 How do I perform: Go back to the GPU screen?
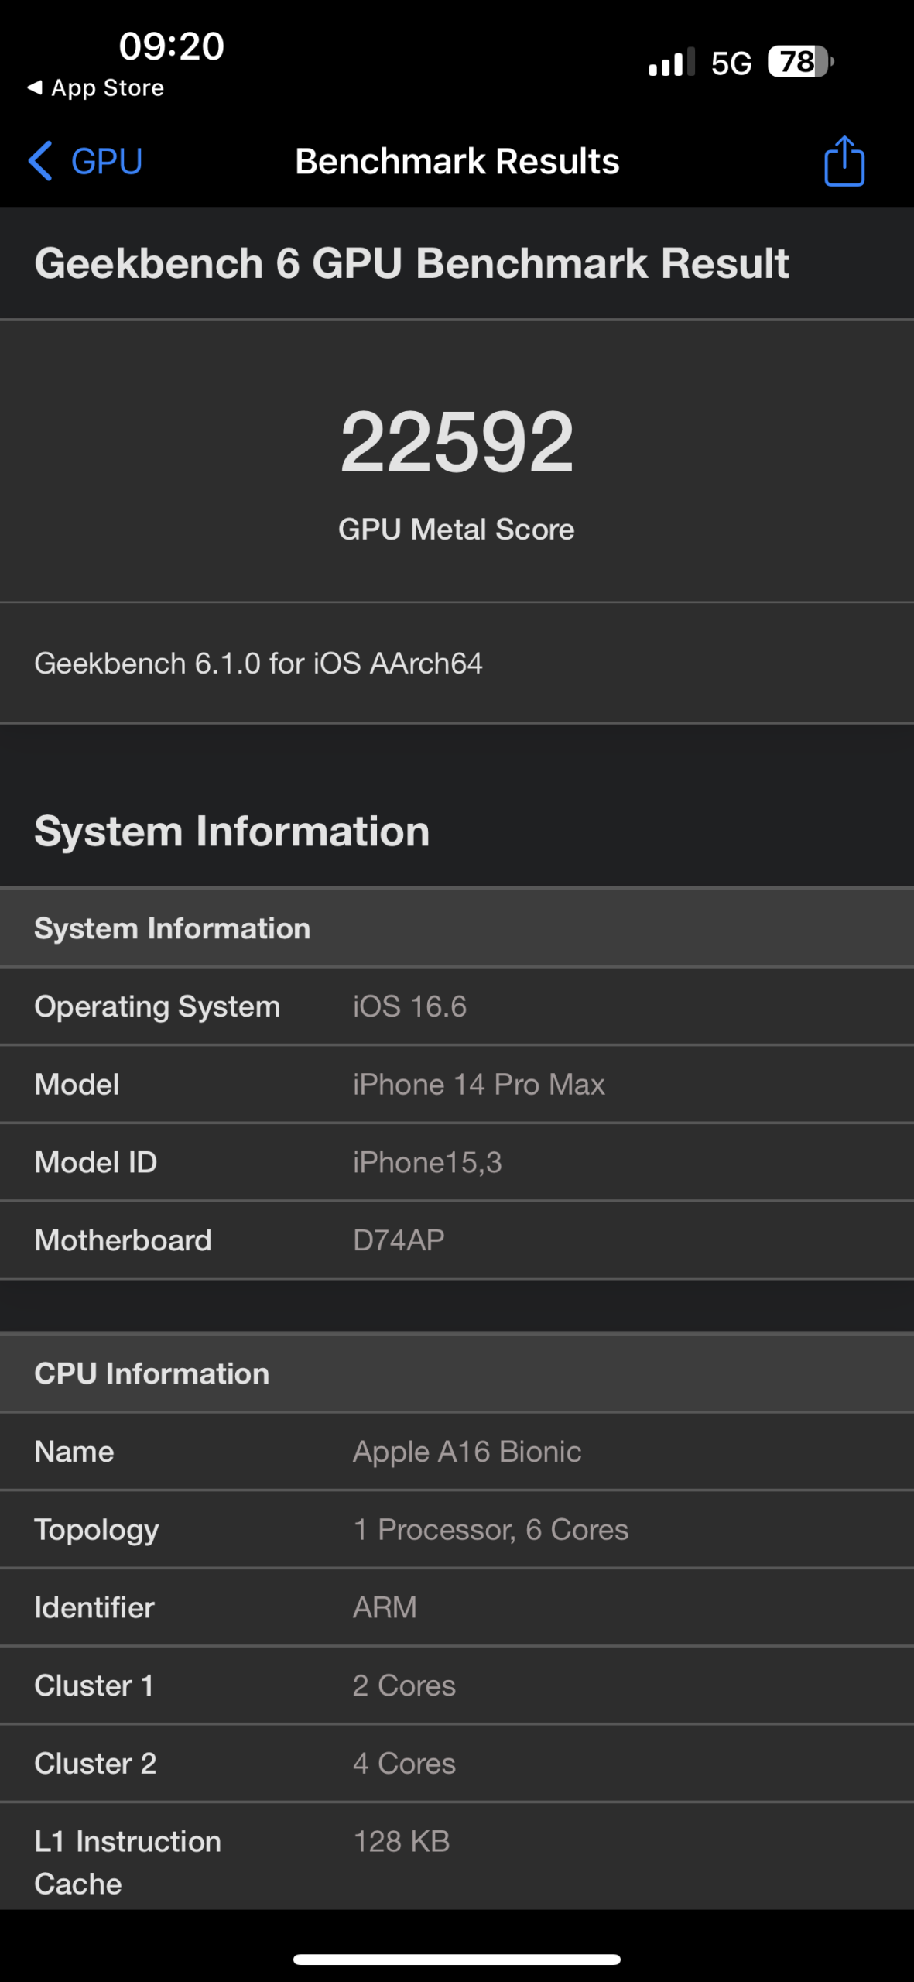tap(105, 162)
